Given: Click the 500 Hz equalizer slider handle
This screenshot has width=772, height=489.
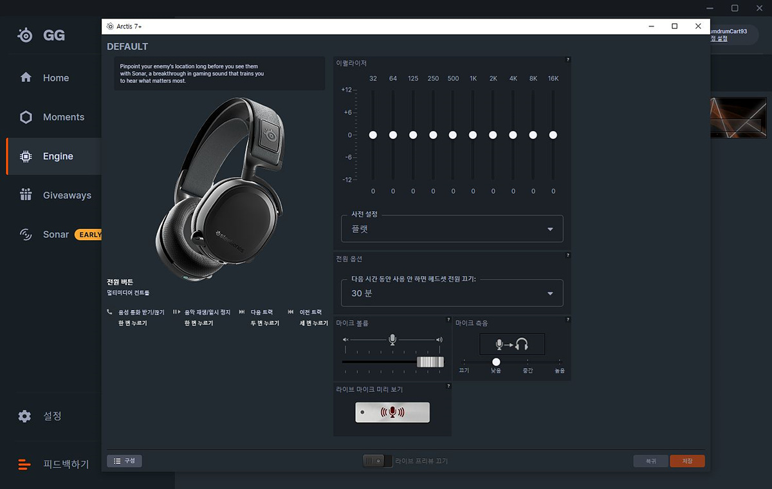Looking at the screenshot, I should 453,135.
